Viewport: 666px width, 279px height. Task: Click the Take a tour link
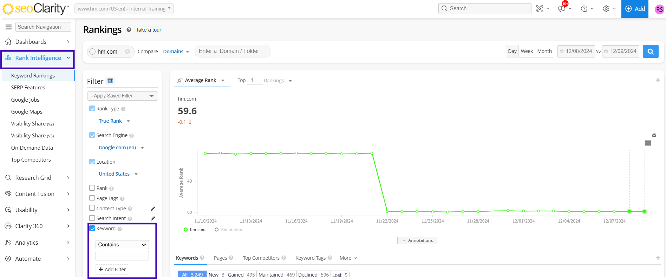tap(148, 30)
